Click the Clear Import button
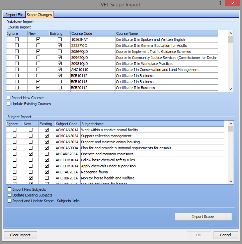242x244 pixels. tap(20, 235)
